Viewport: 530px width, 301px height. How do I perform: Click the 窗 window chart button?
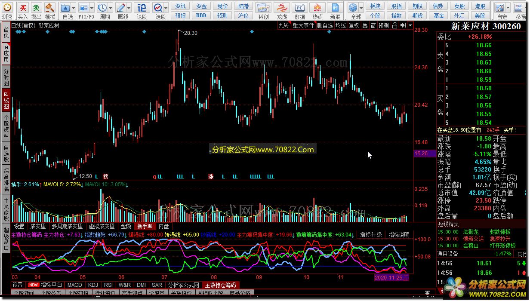tap(373, 25)
